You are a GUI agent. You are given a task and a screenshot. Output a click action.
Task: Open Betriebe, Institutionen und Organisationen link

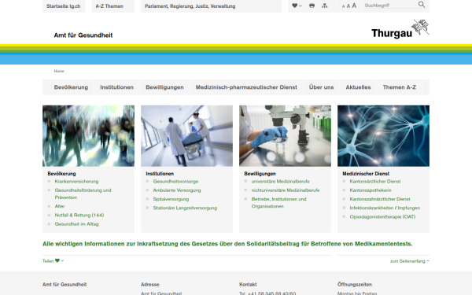[x=278, y=203]
